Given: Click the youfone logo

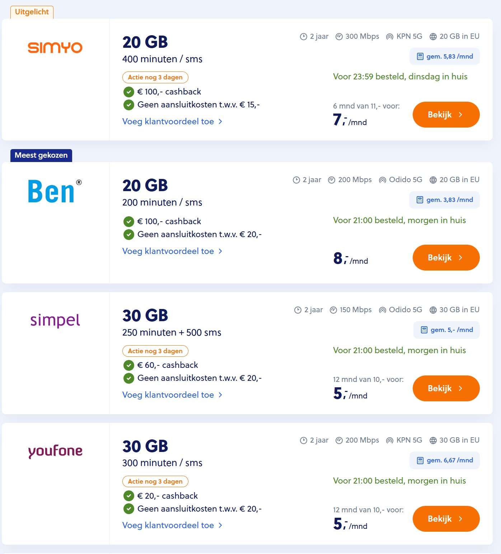Looking at the screenshot, I should point(55,451).
